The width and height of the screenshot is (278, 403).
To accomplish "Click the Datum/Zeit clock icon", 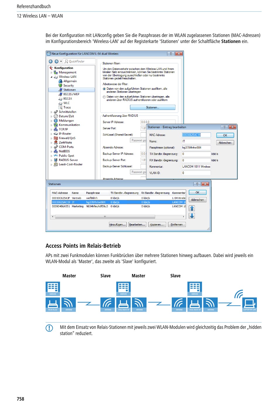I will tap(56, 116).
